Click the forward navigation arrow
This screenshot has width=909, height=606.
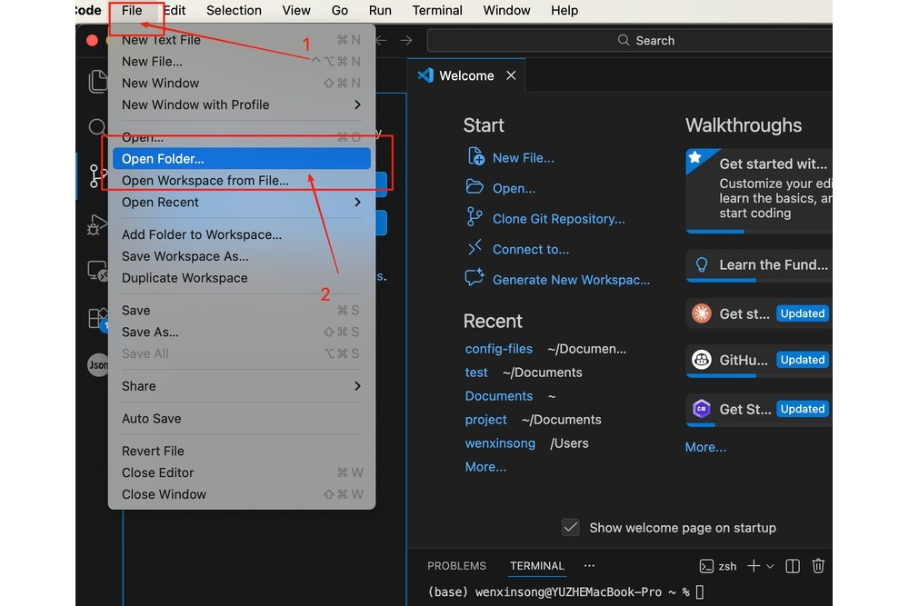click(x=406, y=40)
